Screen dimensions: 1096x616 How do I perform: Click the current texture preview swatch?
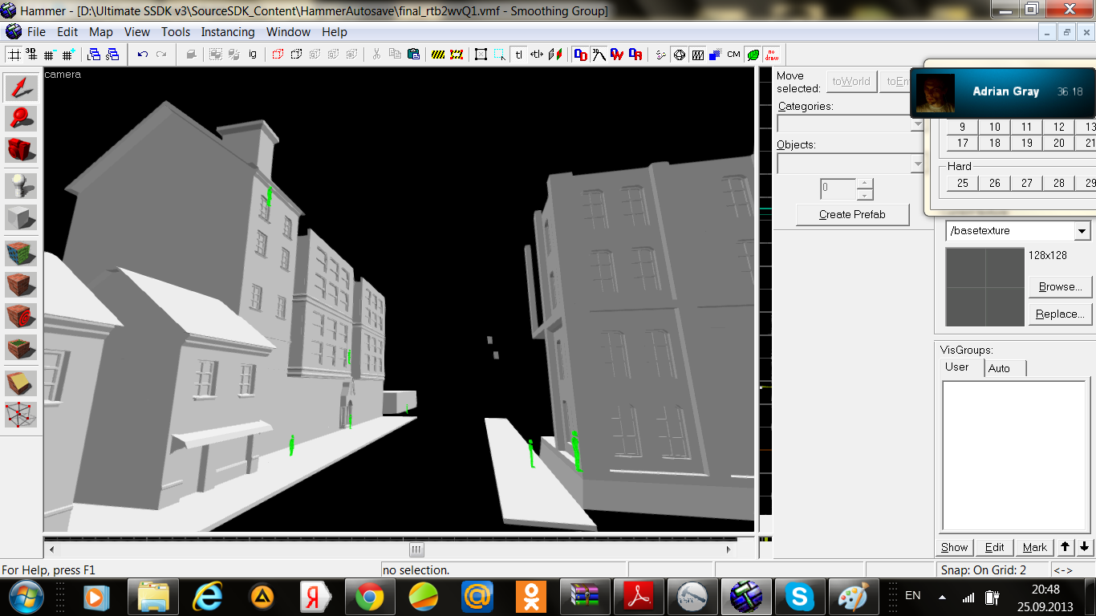click(x=984, y=287)
